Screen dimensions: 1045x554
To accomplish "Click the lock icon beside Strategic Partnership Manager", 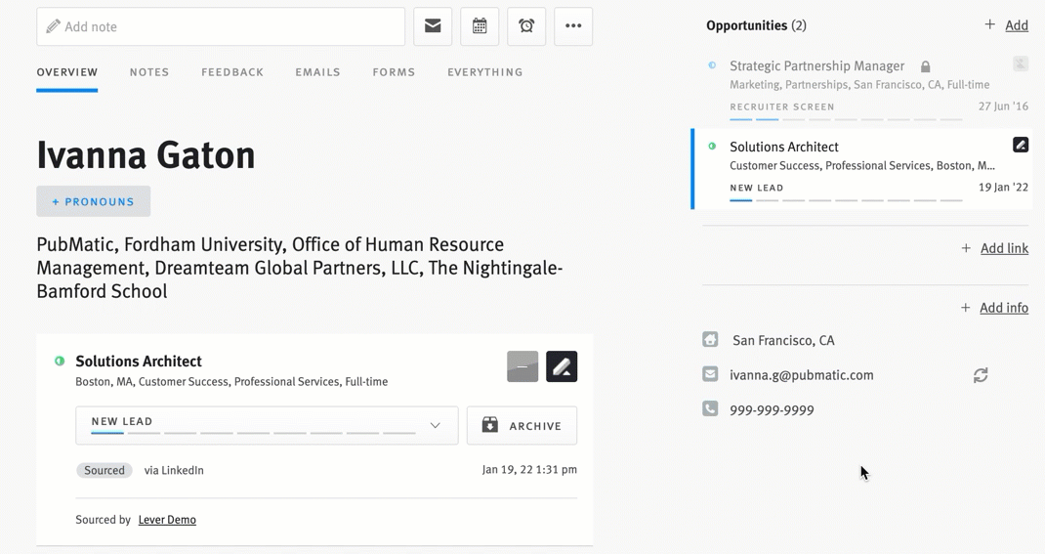I will coord(925,66).
